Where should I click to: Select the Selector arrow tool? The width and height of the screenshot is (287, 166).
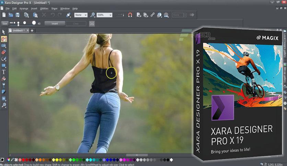(x=3, y=32)
